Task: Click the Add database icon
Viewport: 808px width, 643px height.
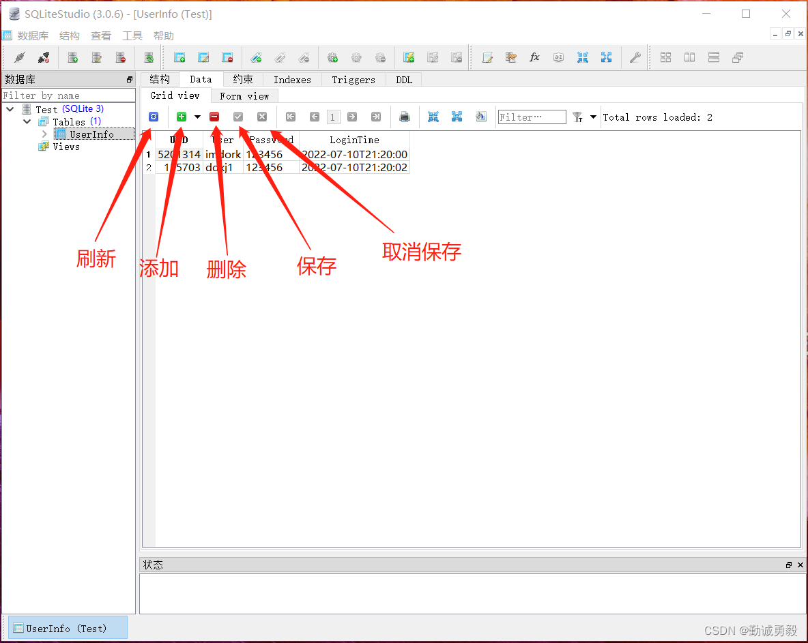Action: 72,57
